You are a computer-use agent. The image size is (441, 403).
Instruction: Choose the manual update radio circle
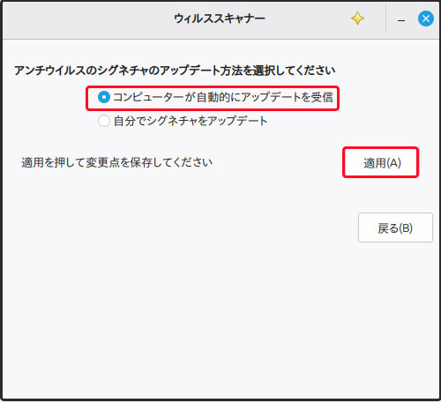tap(104, 121)
